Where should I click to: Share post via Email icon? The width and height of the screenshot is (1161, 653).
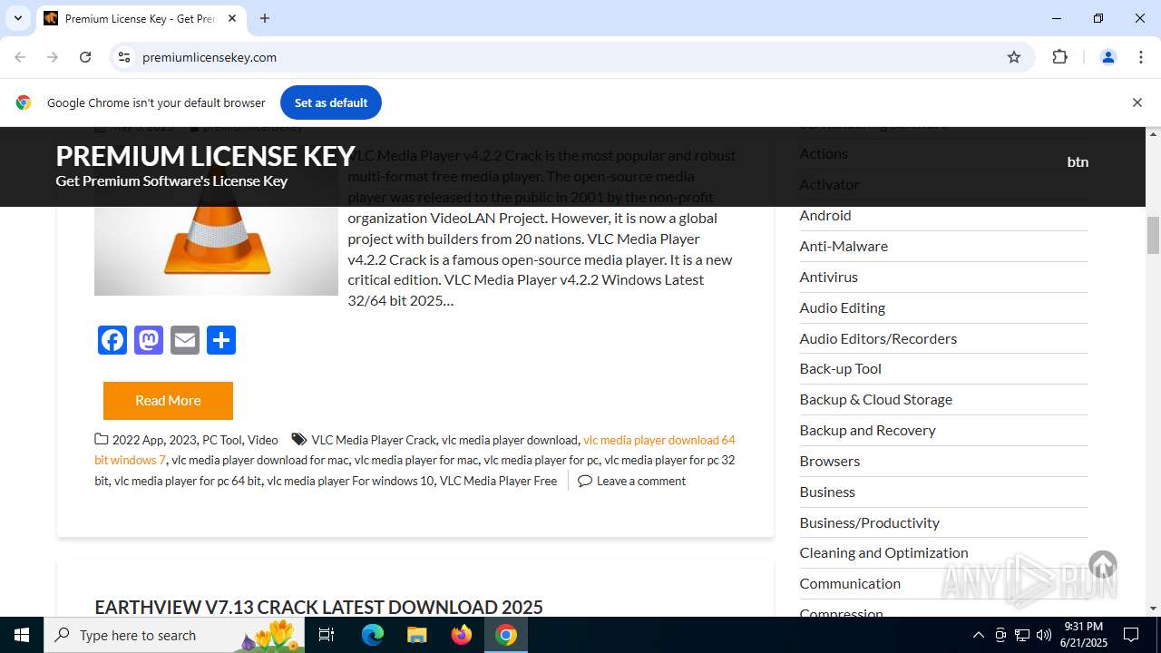(x=185, y=340)
